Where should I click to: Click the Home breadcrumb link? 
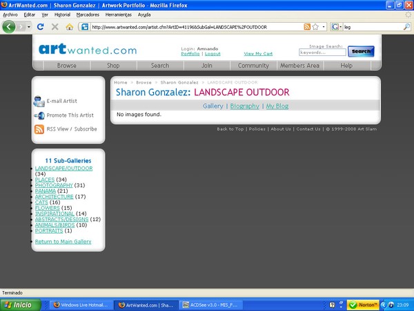pos(121,82)
